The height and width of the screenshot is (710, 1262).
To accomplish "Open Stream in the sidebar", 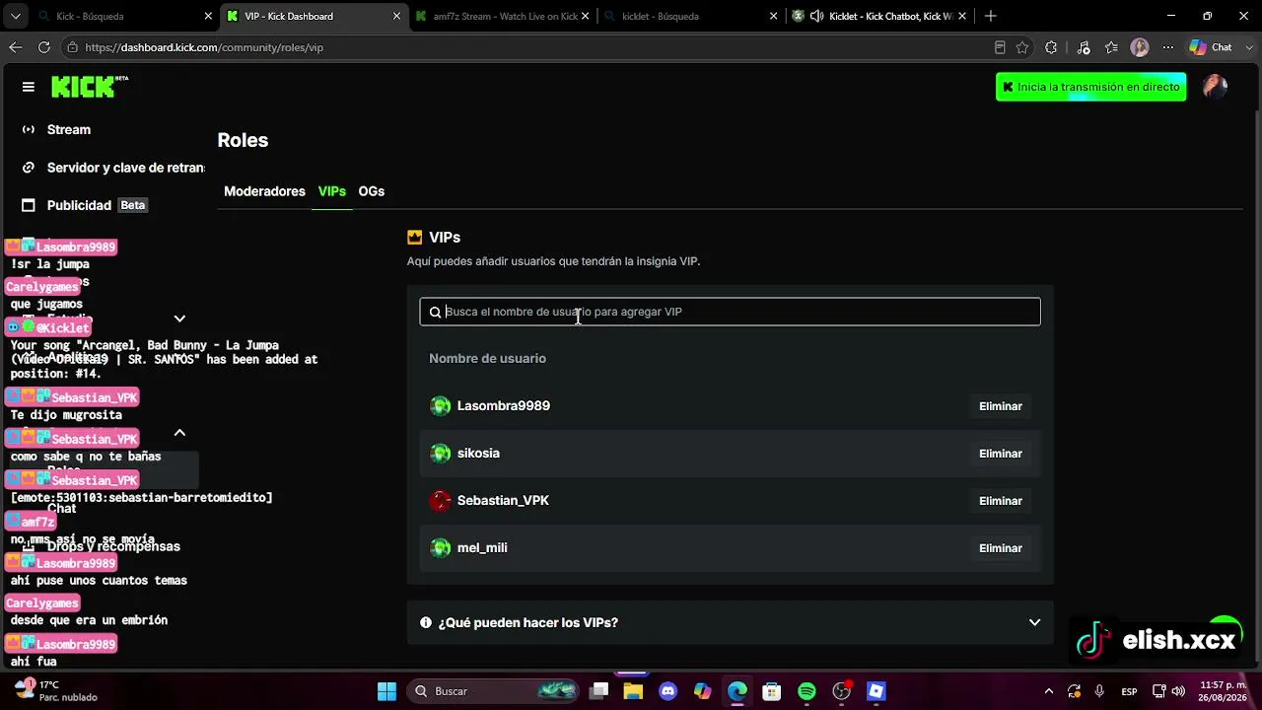I will [x=69, y=129].
